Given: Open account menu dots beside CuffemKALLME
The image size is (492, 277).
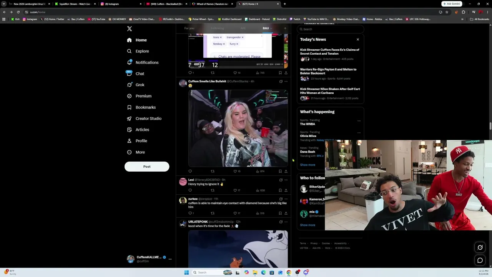Looking at the screenshot, I should coord(170,259).
